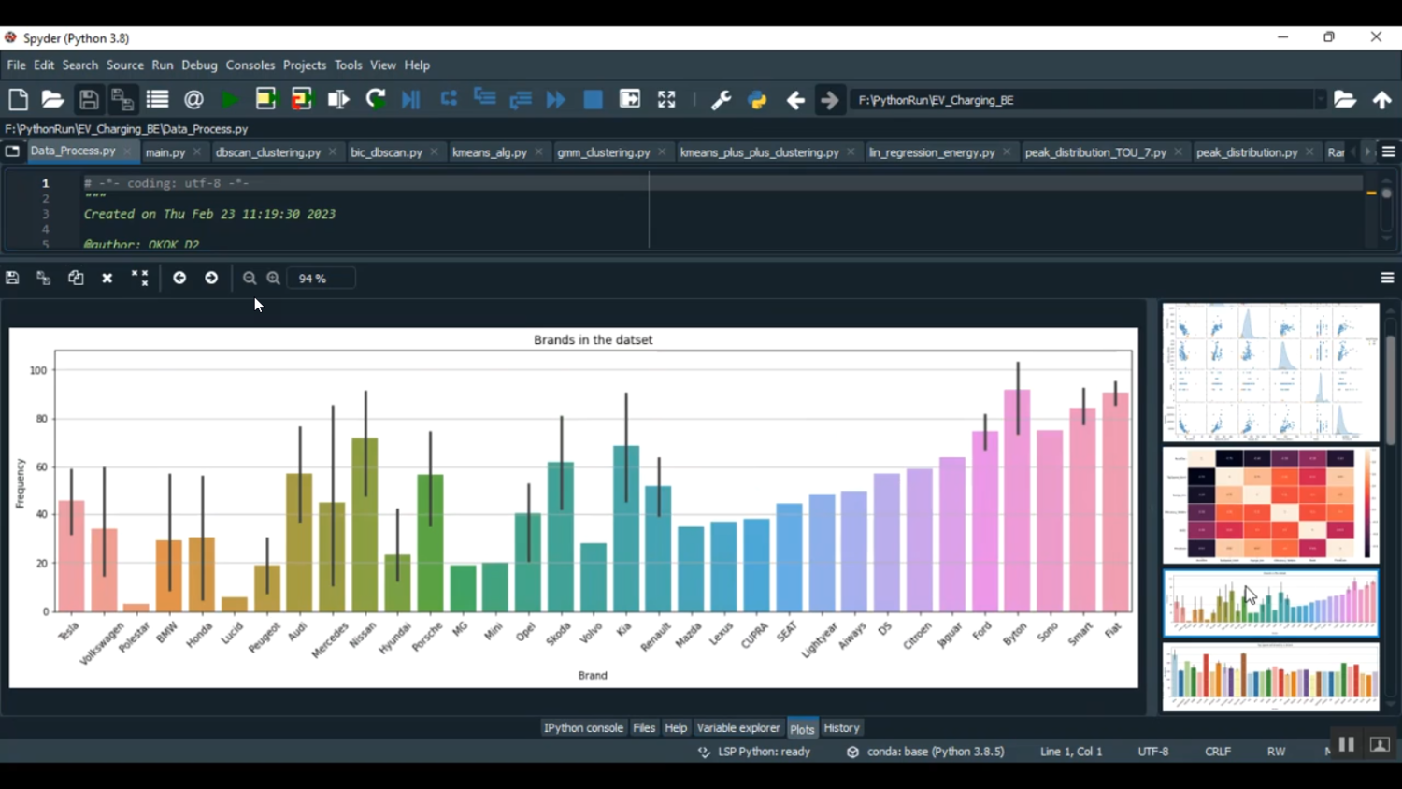Open the editor pane options menu
The height and width of the screenshot is (789, 1402).
pyautogui.click(x=1388, y=152)
